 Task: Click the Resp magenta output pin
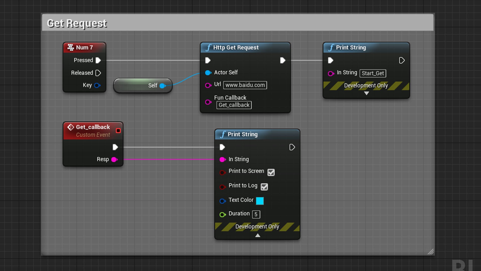click(114, 160)
